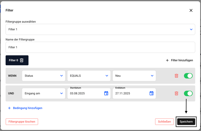Click the Speichern button

(186, 122)
